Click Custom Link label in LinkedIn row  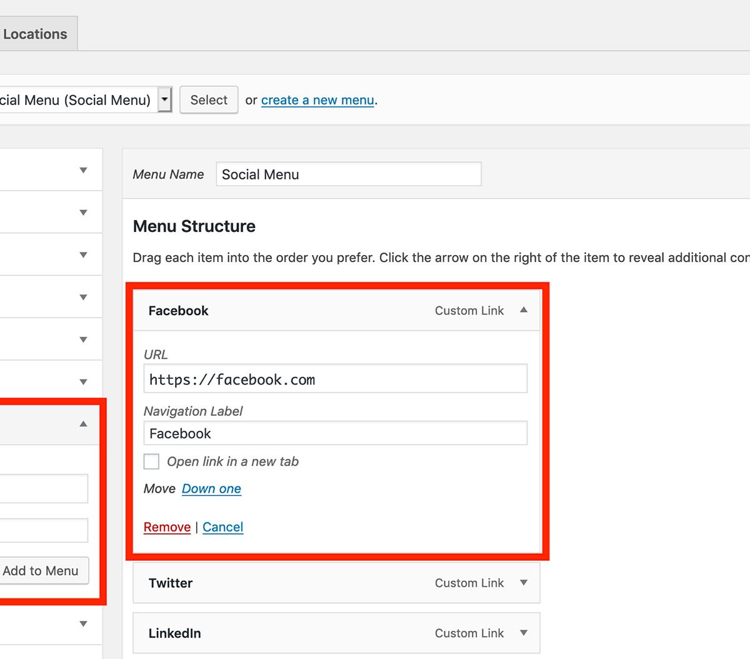click(x=469, y=633)
